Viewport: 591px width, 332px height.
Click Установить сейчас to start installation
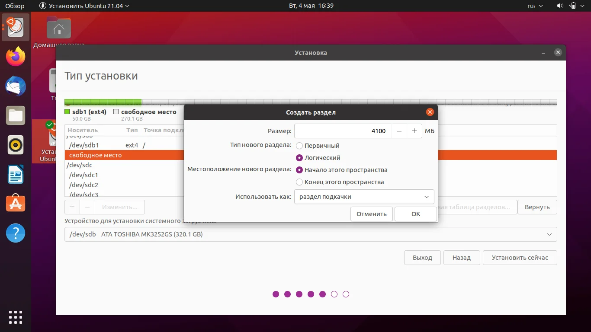pos(520,257)
